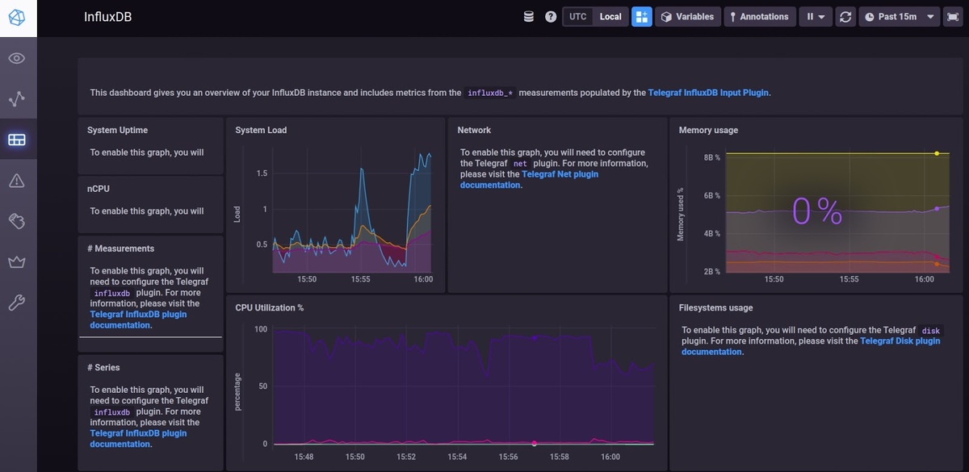The width and height of the screenshot is (969, 472).
Task: Open the auto-refresh pause dropdown
Action: [x=815, y=16]
